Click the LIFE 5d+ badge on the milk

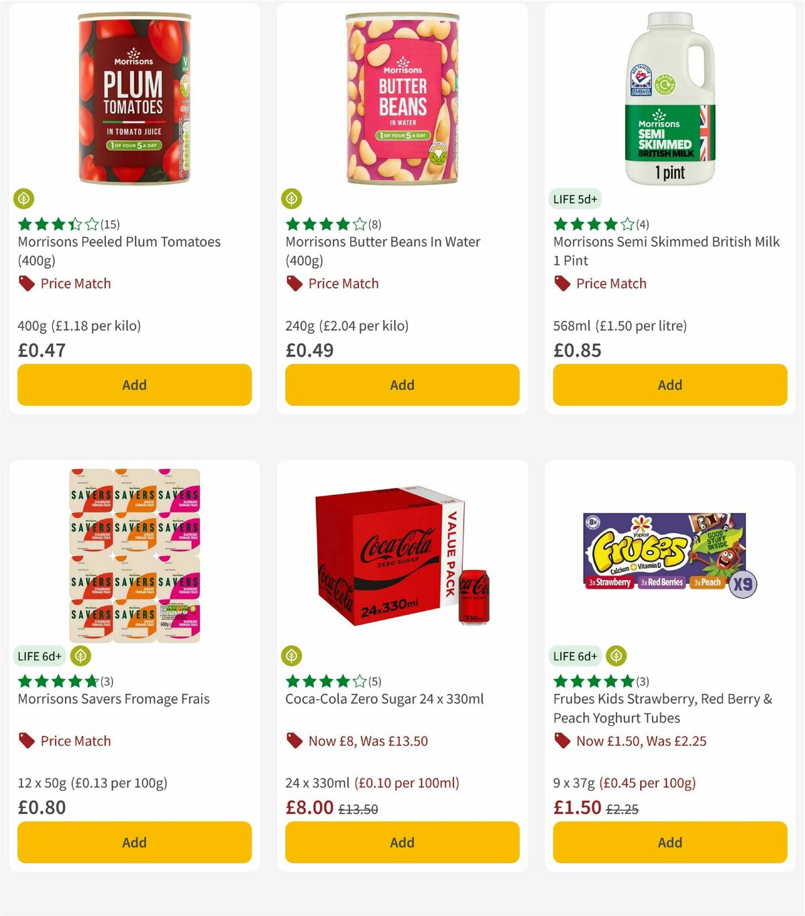point(574,198)
